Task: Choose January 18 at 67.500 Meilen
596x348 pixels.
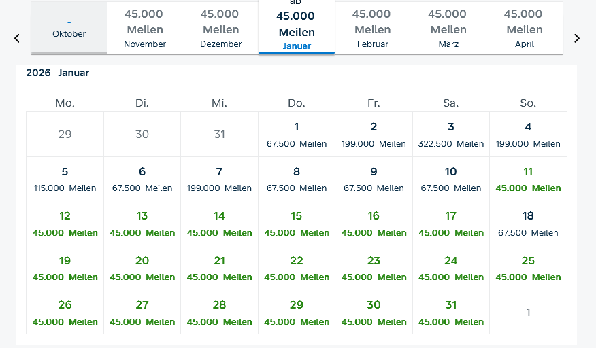Action: pos(528,224)
